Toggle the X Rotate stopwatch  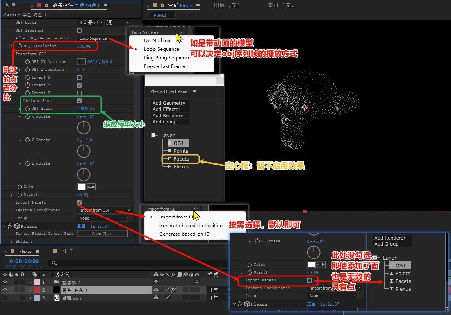pos(27,116)
